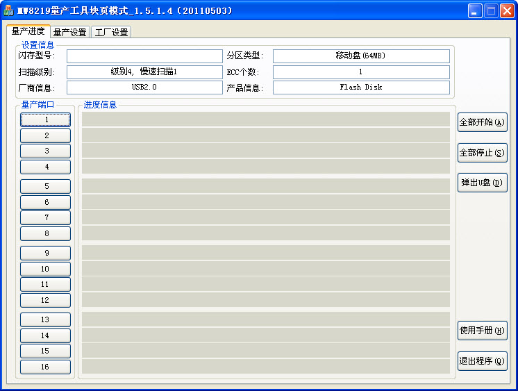The width and height of the screenshot is (518, 391).
Task: Click the 扫描级别 field showing 级别4
Action: (x=144, y=72)
